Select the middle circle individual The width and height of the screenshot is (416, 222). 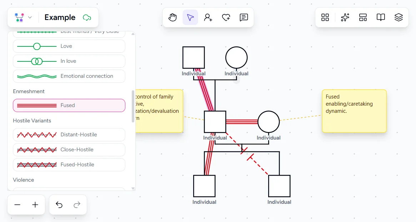[x=269, y=122]
